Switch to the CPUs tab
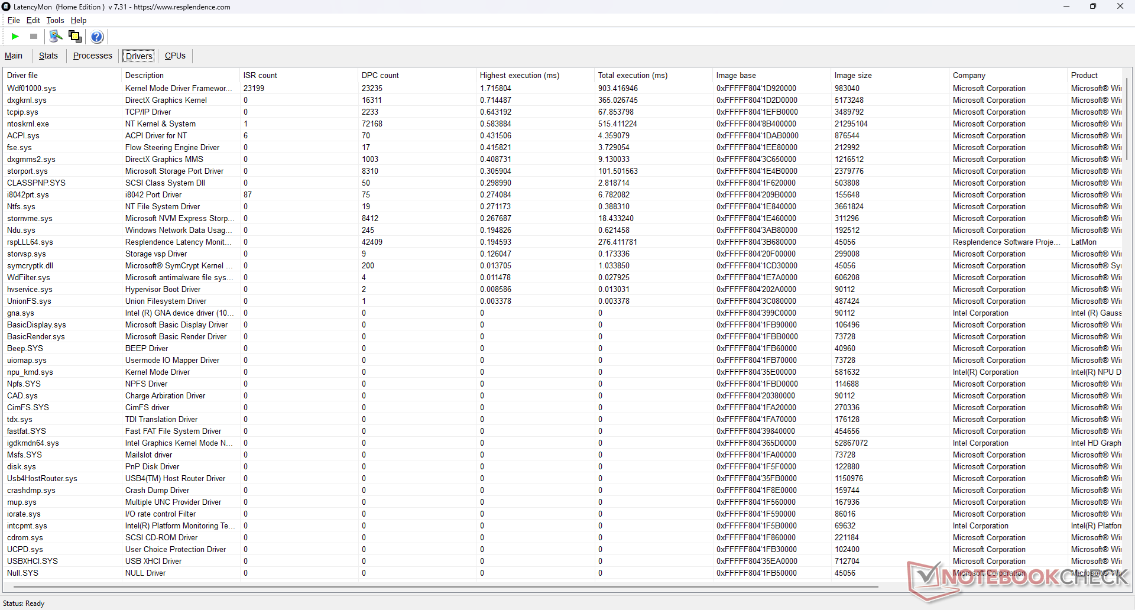 pyautogui.click(x=175, y=56)
